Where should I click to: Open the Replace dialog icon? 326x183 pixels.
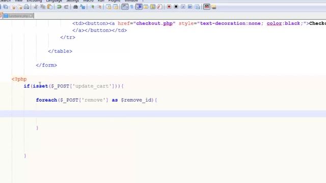[83, 7]
